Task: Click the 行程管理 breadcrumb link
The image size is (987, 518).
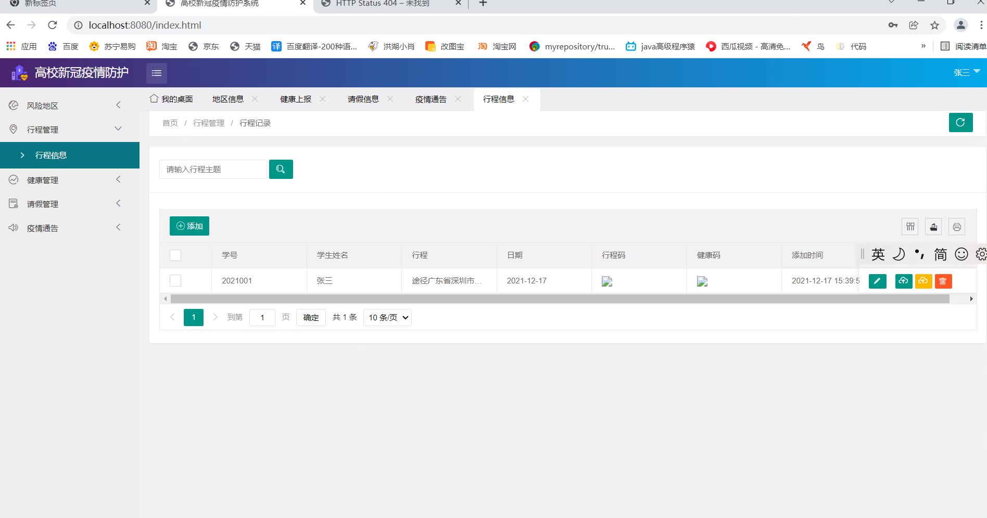Action: [x=209, y=123]
